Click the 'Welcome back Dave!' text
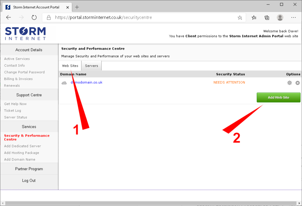The width and height of the screenshot is (302, 206). pyautogui.click(x=281, y=31)
